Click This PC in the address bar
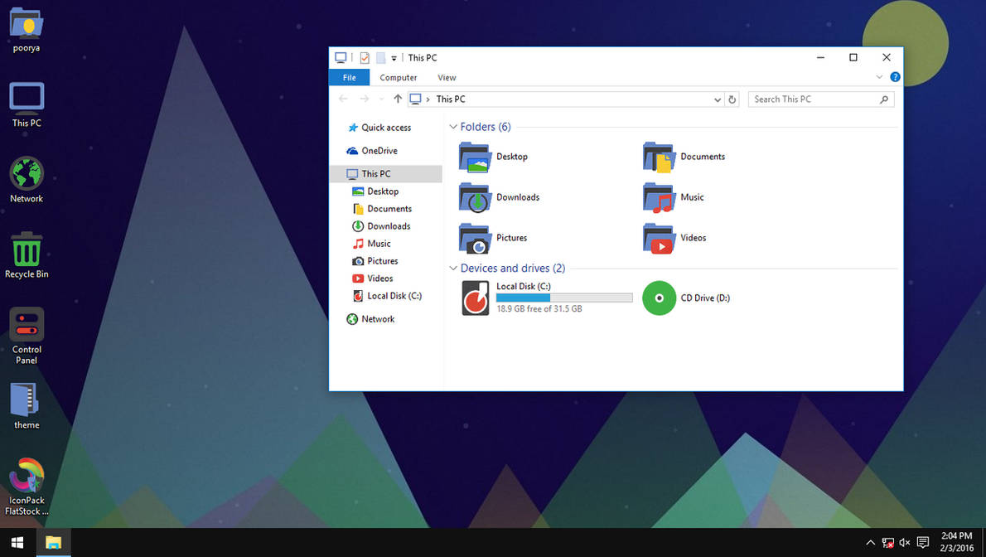Image resolution: width=986 pixels, height=557 pixels. click(x=451, y=99)
